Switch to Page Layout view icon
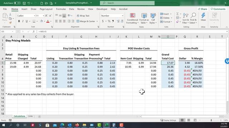 [x=189, y=120]
